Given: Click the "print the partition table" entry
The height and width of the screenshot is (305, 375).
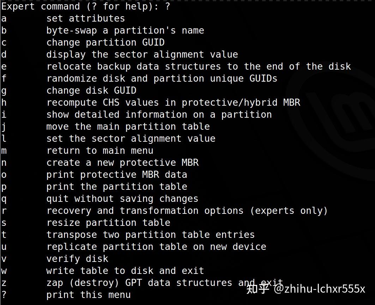Looking at the screenshot, I should [x=116, y=187].
